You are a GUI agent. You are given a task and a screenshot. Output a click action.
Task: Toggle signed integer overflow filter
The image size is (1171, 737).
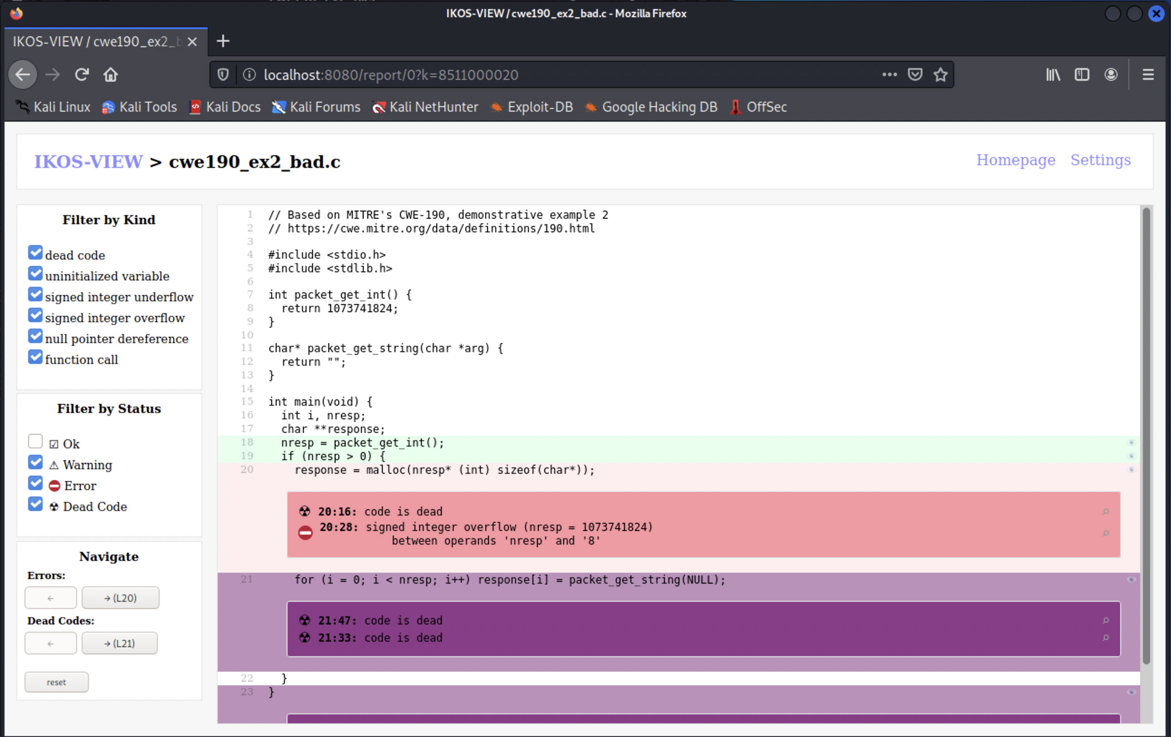(35, 315)
